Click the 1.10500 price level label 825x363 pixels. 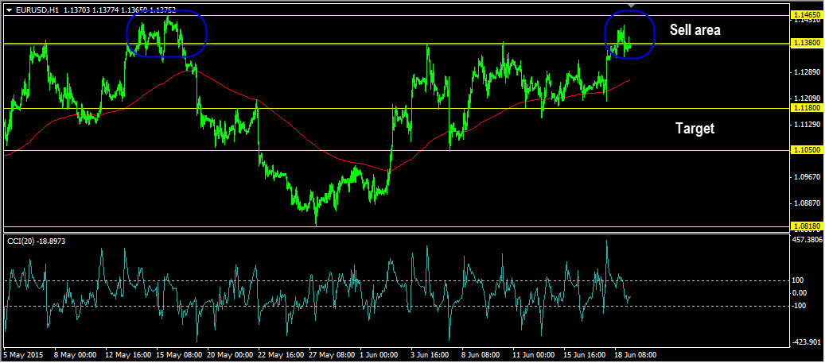806,150
